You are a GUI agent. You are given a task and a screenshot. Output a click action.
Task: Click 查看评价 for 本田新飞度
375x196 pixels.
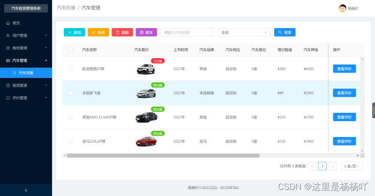(x=345, y=93)
